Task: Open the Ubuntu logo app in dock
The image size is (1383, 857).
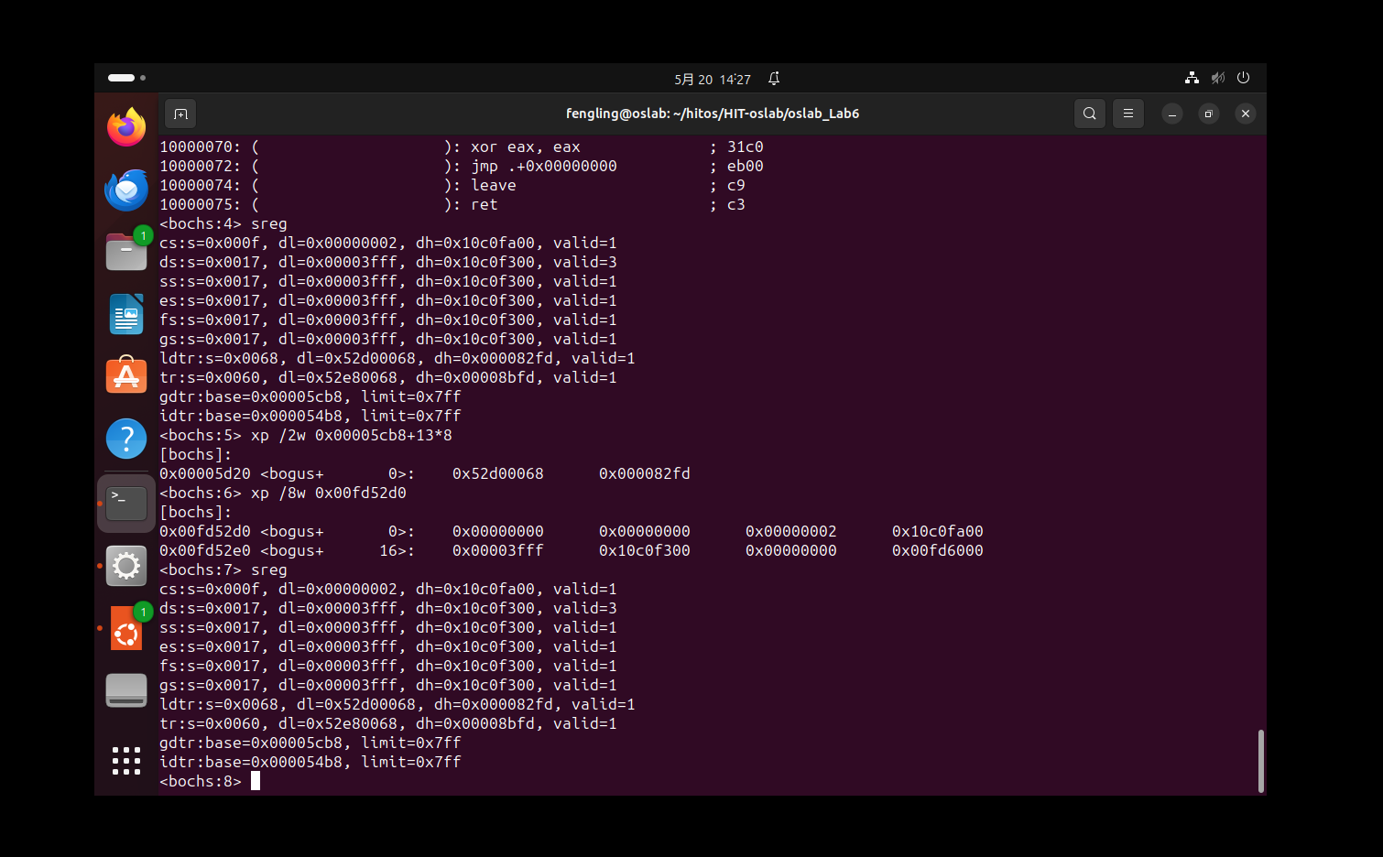Action: 126,629
